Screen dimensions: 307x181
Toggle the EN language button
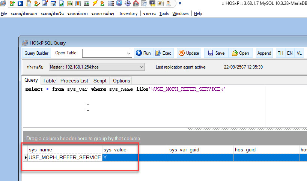point(290,53)
